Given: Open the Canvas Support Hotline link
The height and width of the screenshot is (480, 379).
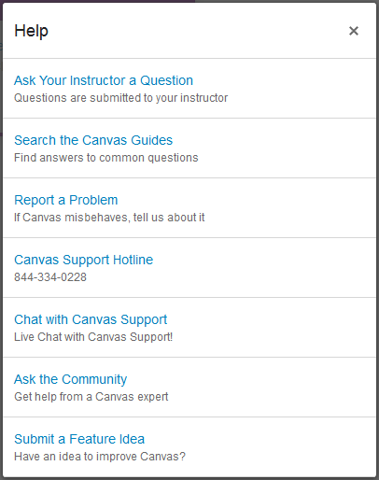Looking at the screenshot, I should click(x=84, y=260).
